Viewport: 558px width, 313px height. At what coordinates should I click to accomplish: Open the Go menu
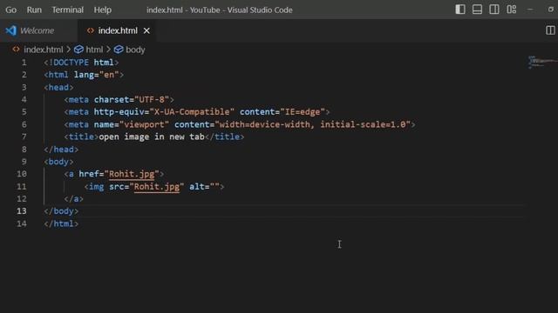[x=10, y=10]
